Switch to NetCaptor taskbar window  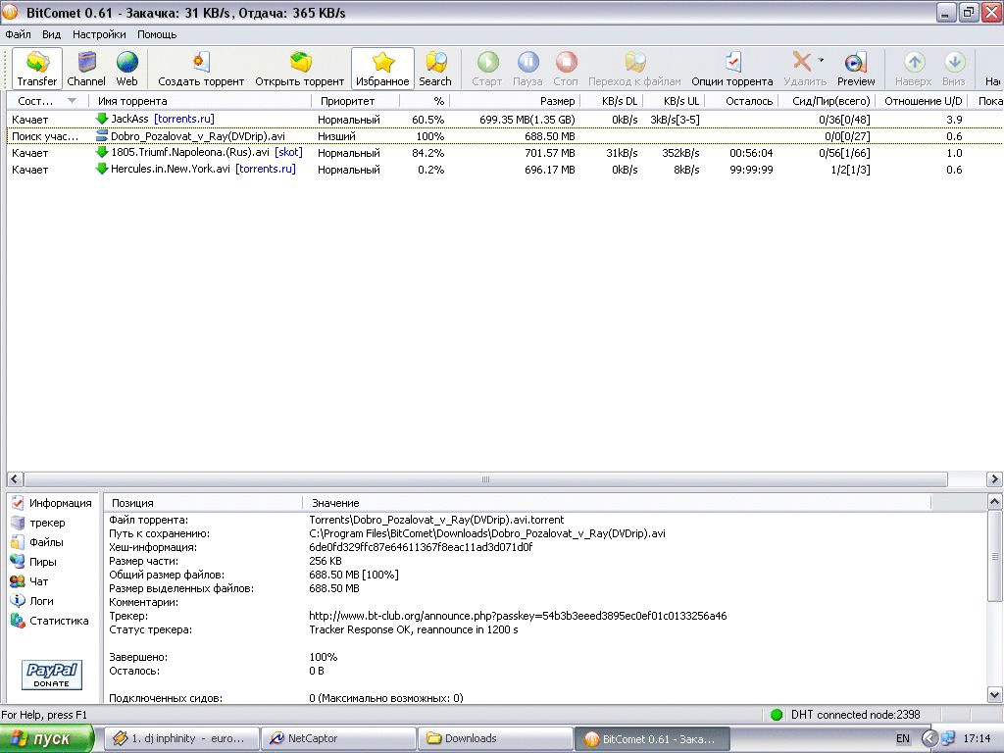click(x=338, y=738)
